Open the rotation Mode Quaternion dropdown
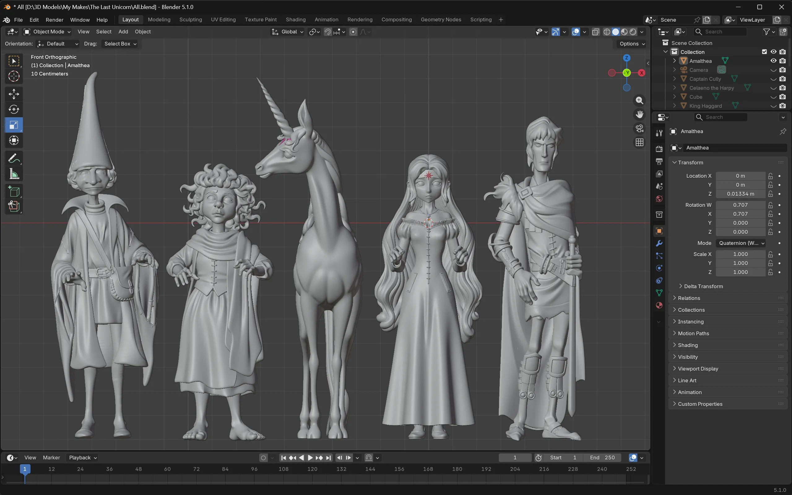This screenshot has height=495, width=792. tap(741, 243)
